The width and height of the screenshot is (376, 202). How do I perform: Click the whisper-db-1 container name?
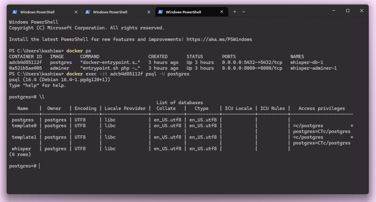(x=307, y=62)
